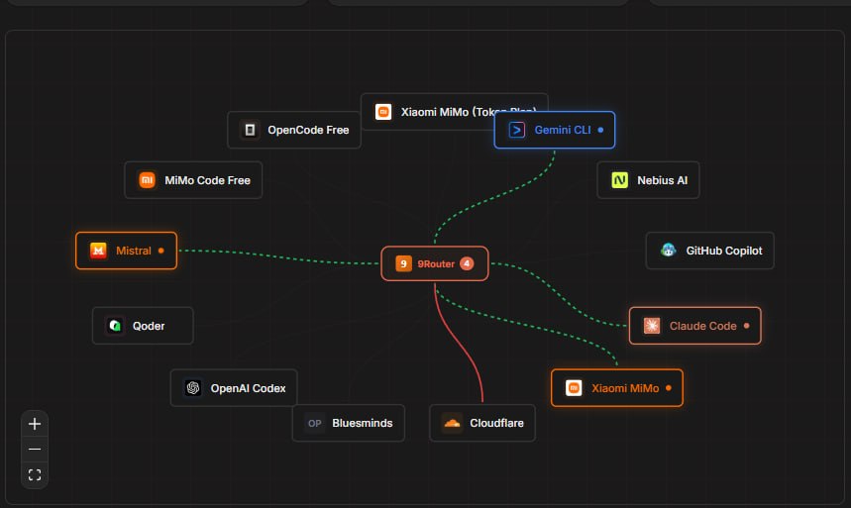Click the Cloudflare cloud icon
The width and height of the screenshot is (851, 508).
[452, 424]
